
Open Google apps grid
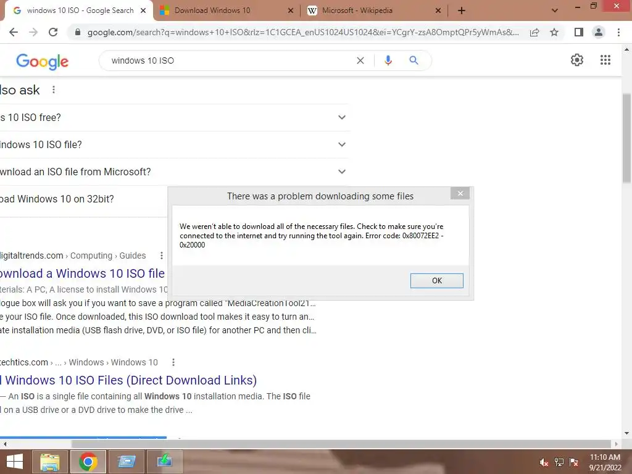[605, 60]
